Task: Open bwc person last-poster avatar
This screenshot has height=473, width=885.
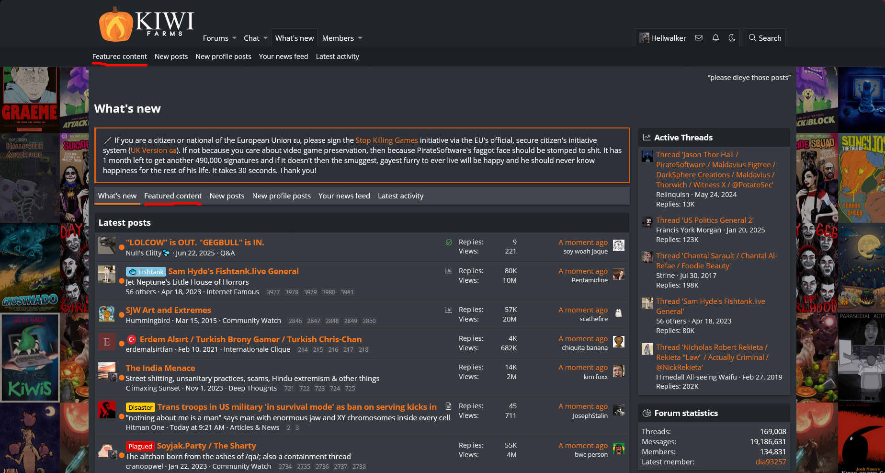Action: pos(619,449)
